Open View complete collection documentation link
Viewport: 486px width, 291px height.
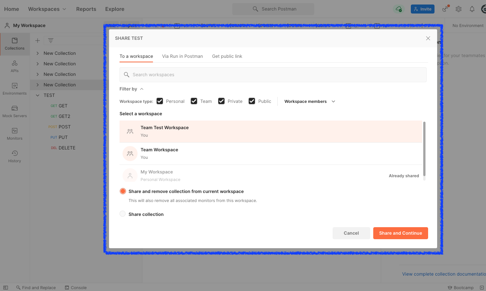point(444,274)
